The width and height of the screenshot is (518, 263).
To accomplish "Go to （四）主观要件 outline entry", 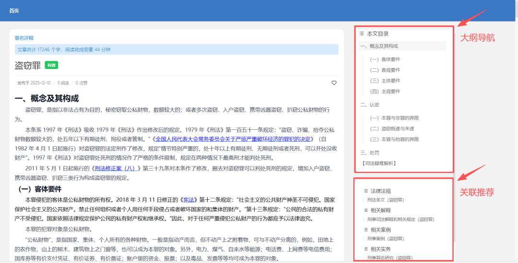I will click(385, 91).
